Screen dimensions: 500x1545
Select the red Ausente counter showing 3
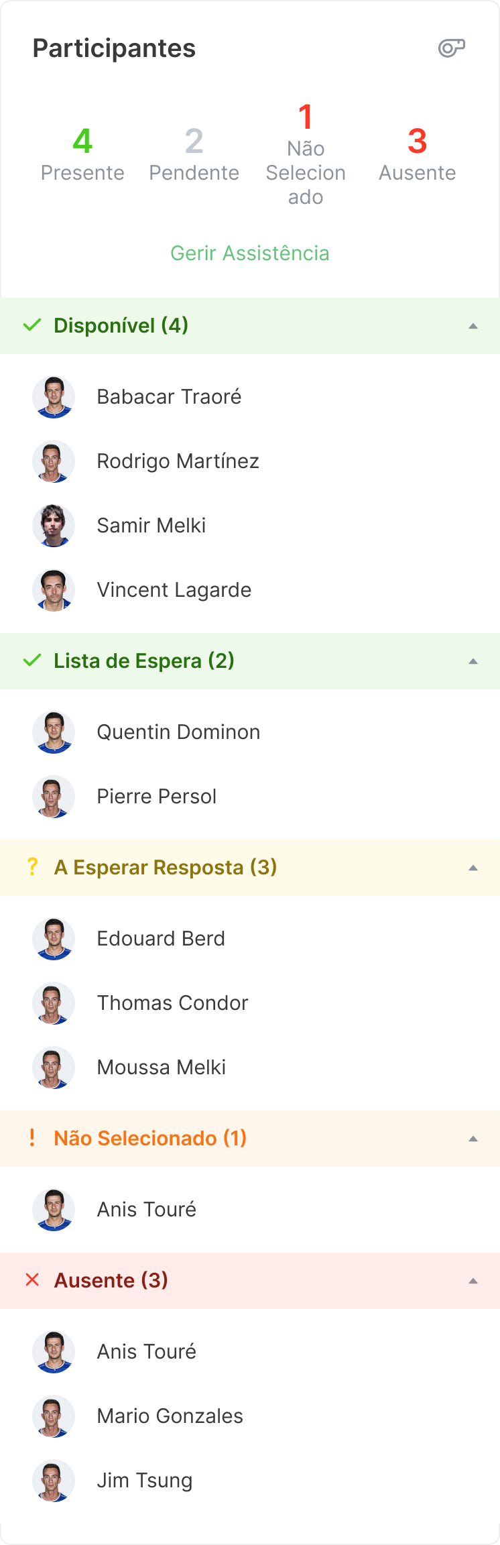coord(418,154)
